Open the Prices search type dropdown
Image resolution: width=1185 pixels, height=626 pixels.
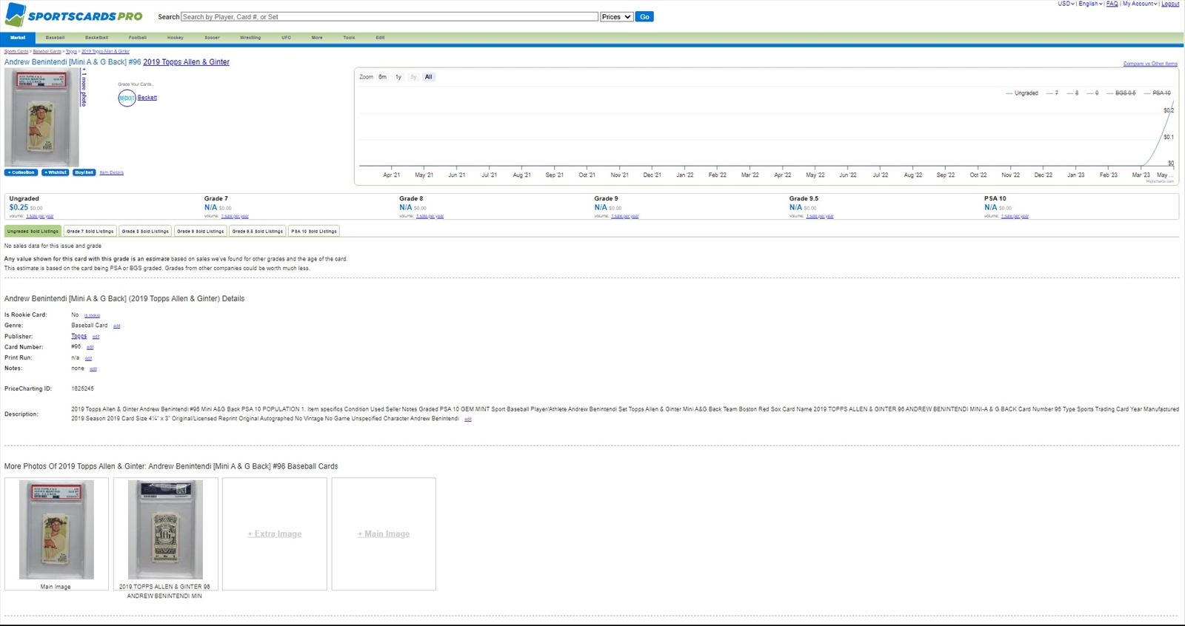pyautogui.click(x=616, y=16)
